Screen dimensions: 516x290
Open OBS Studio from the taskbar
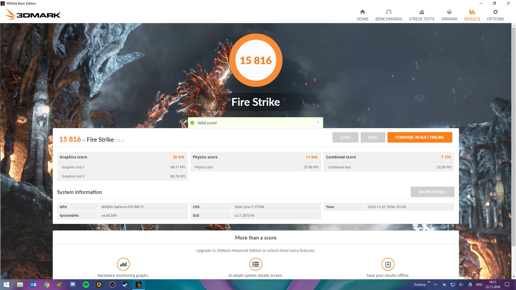[112, 285]
